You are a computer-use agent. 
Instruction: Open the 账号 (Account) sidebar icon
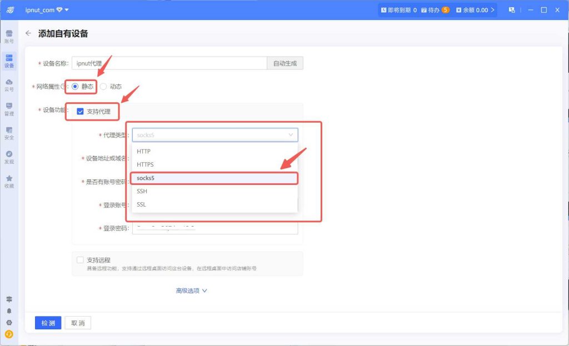pyautogui.click(x=9, y=36)
